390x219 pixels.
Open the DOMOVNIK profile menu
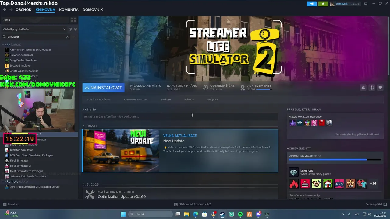pos(93,10)
